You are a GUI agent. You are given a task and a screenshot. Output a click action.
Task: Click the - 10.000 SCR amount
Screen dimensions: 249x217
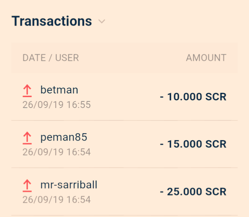pyautogui.click(x=193, y=97)
